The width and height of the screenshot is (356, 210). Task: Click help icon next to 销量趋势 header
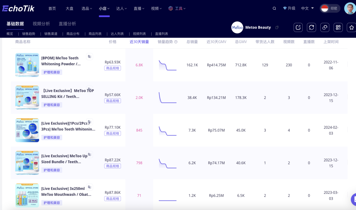[176, 42]
